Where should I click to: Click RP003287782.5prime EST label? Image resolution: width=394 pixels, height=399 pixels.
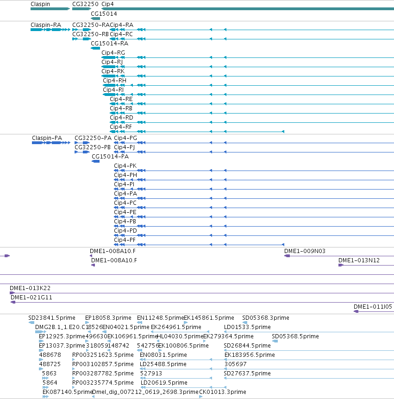point(103,374)
